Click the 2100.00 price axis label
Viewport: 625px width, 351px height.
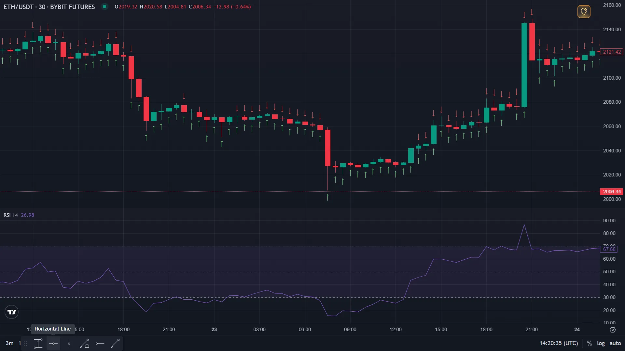(612, 78)
